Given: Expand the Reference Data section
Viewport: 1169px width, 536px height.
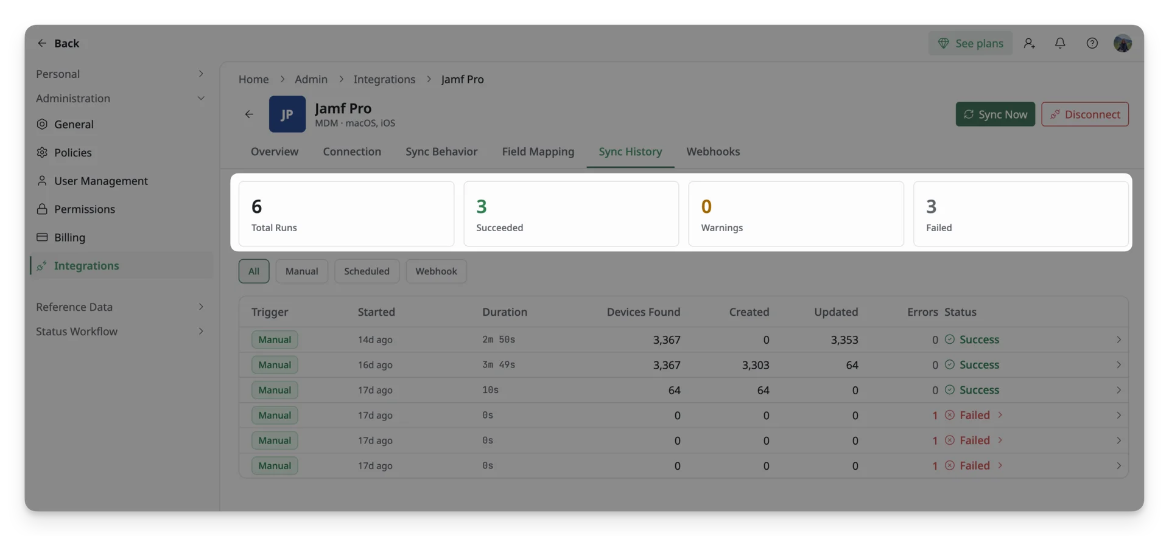Looking at the screenshot, I should coord(121,307).
